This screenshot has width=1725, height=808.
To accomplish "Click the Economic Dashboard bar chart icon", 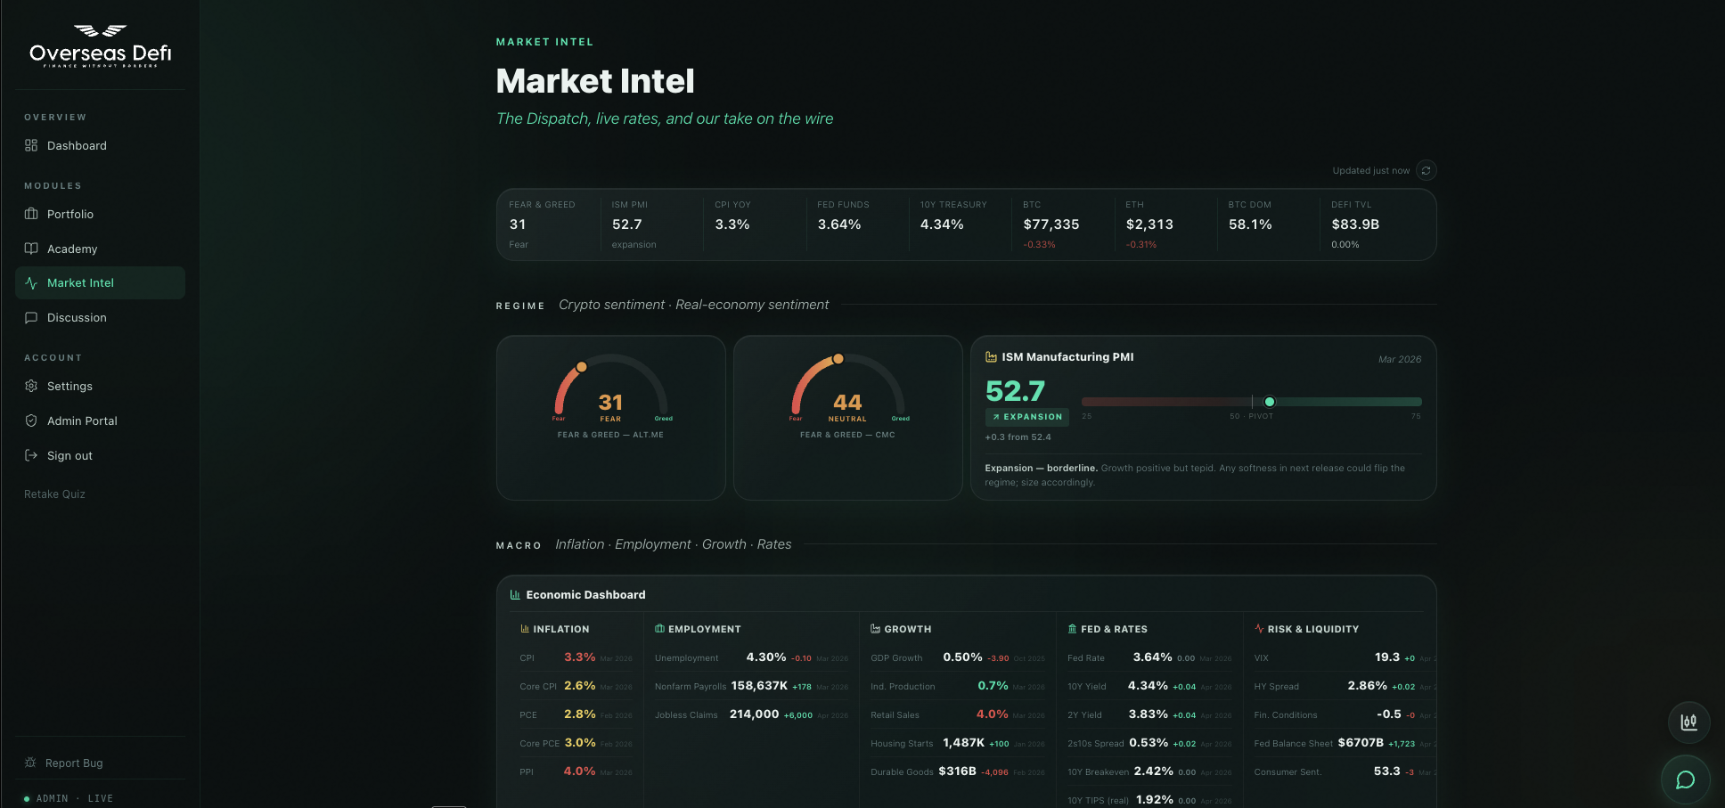I will (515, 594).
